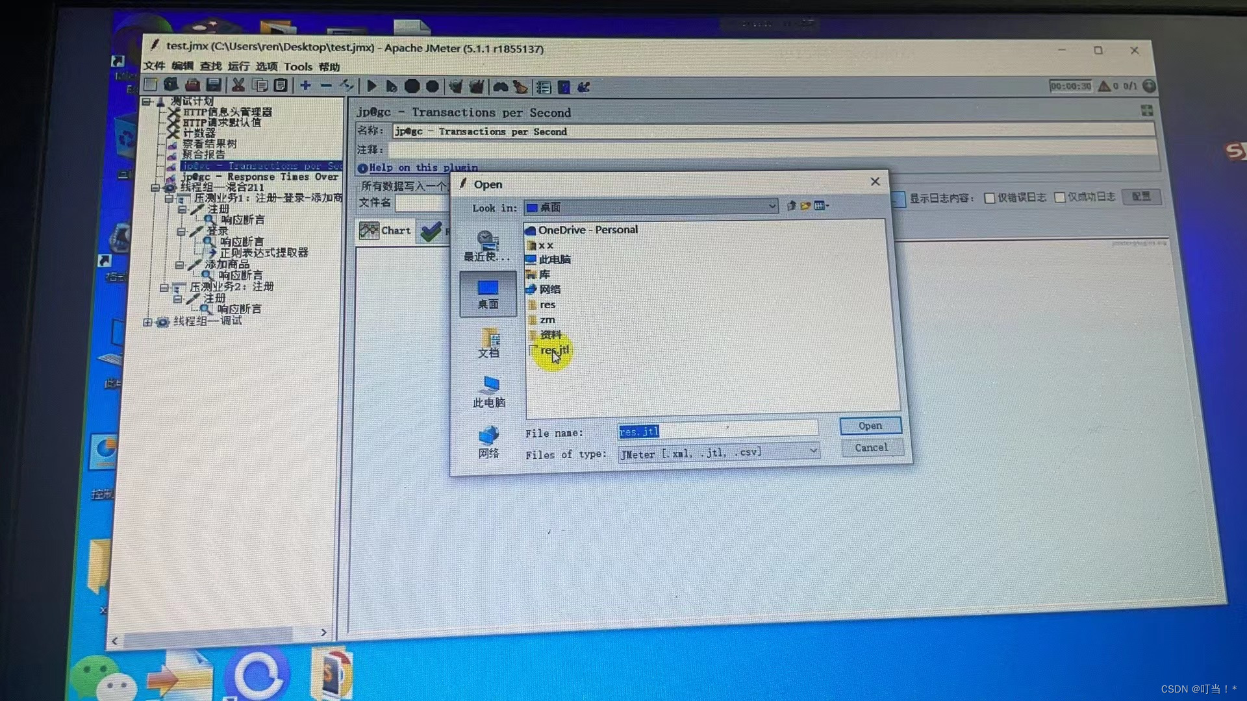Click the Cancel button in dialog
Screen dimensions: 1247x701
[871, 447]
